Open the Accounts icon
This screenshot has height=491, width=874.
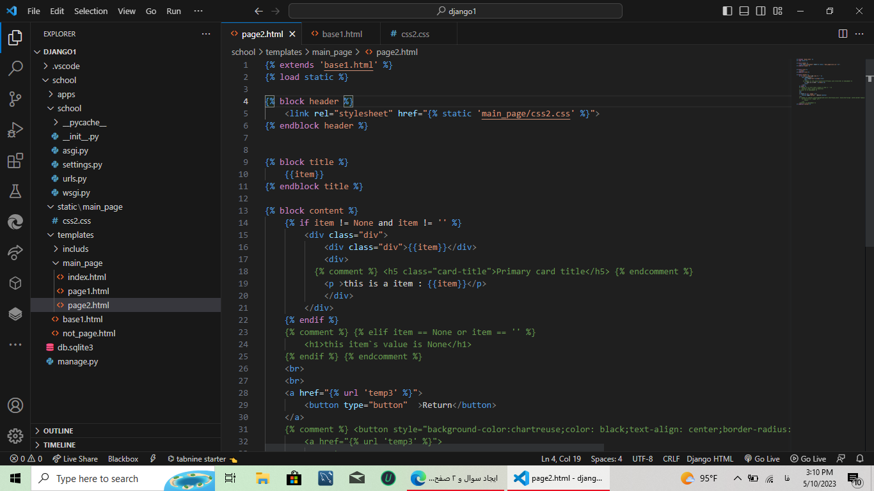[15, 405]
